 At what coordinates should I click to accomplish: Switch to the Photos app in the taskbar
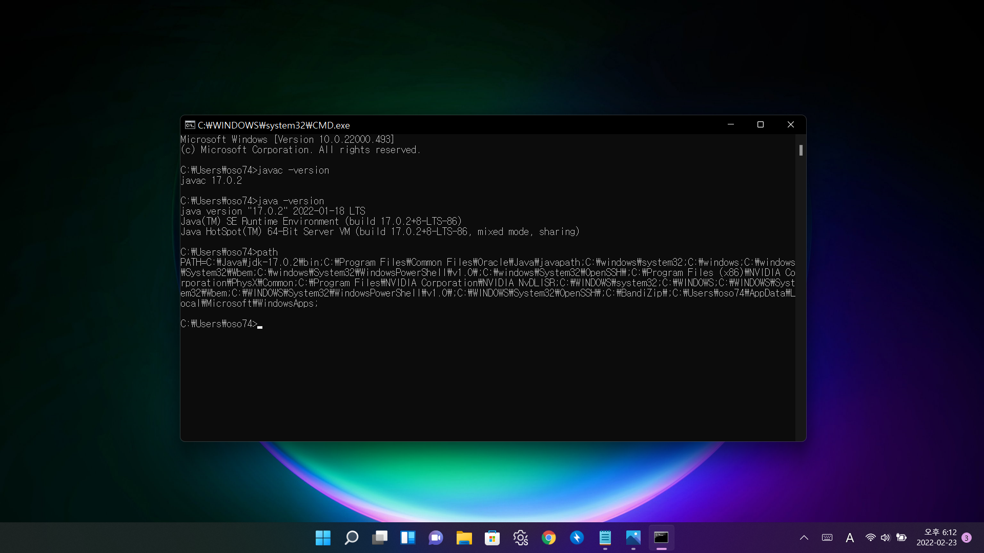633,538
